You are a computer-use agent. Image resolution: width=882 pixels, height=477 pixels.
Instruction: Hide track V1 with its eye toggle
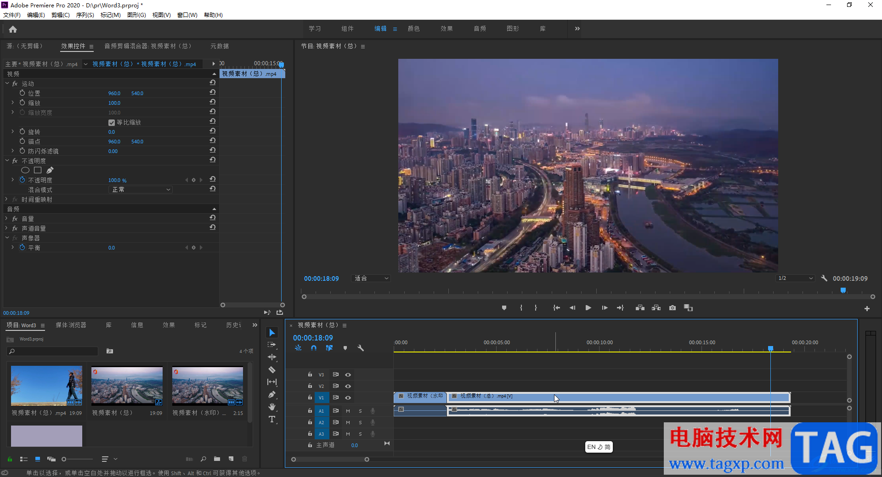click(348, 397)
